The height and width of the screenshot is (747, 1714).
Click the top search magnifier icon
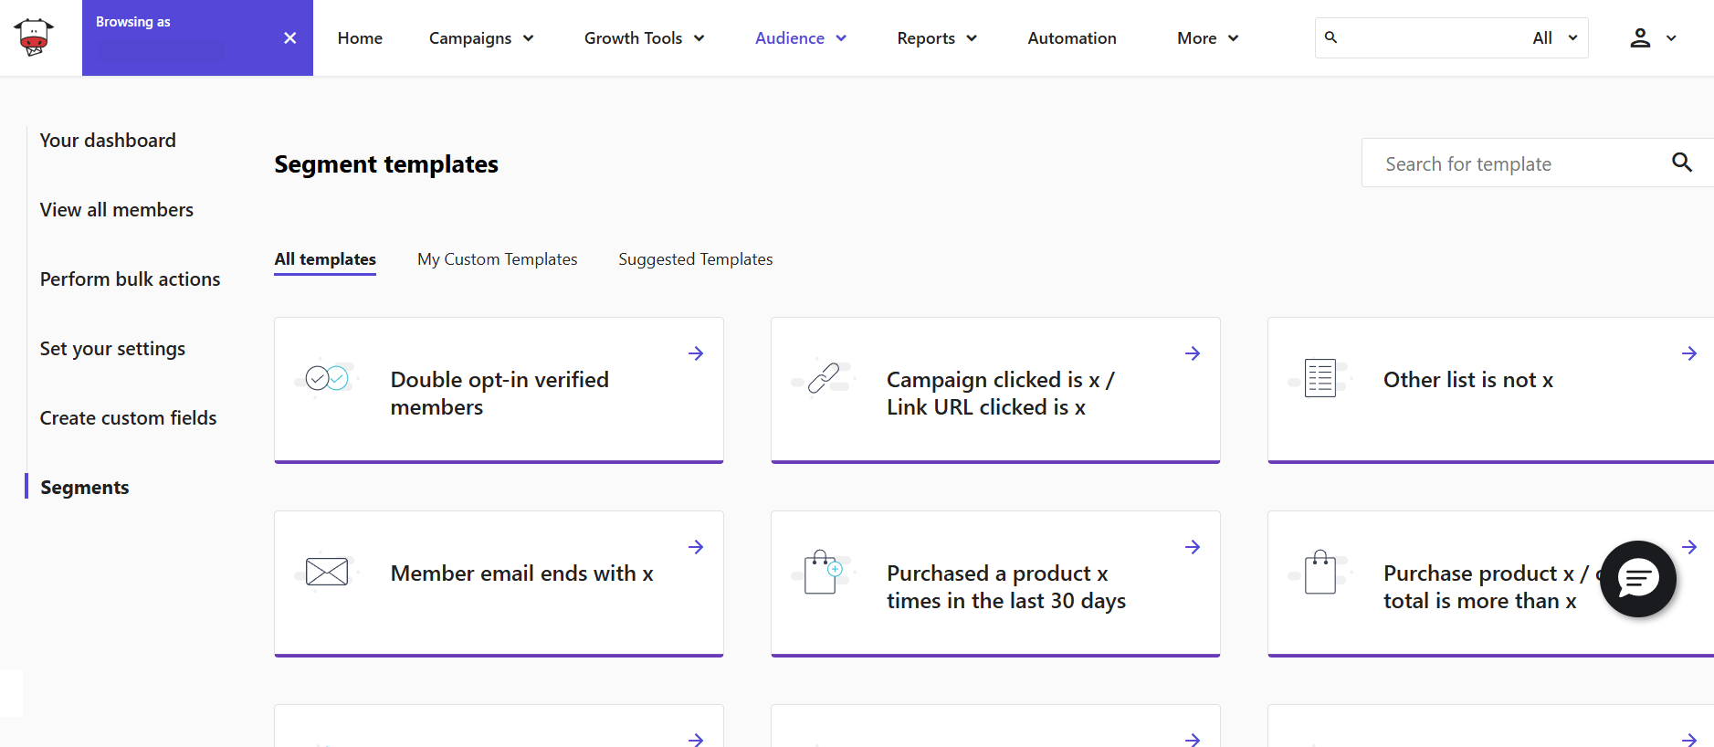[x=1330, y=37]
